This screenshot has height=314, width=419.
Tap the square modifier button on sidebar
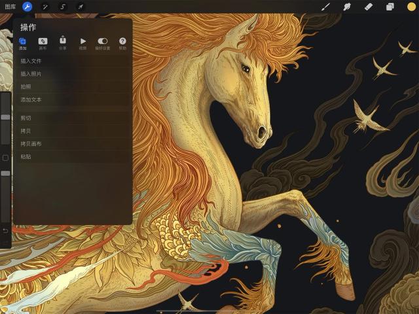[5, 158]
